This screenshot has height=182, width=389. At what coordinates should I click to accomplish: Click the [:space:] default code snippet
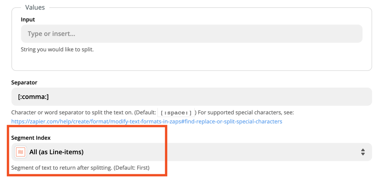click(176, 113)
